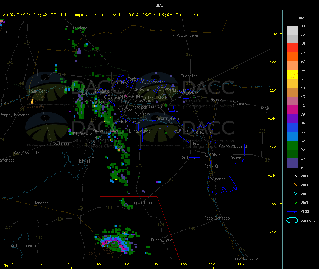319x269 pixels.
Task: Select the dark orange 57-60 dBZ swatch
Action: [292, 57]
